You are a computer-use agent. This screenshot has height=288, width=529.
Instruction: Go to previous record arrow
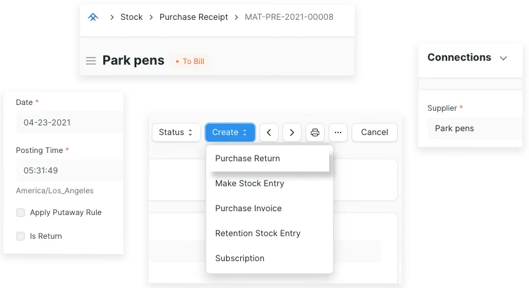pos(269,132)
